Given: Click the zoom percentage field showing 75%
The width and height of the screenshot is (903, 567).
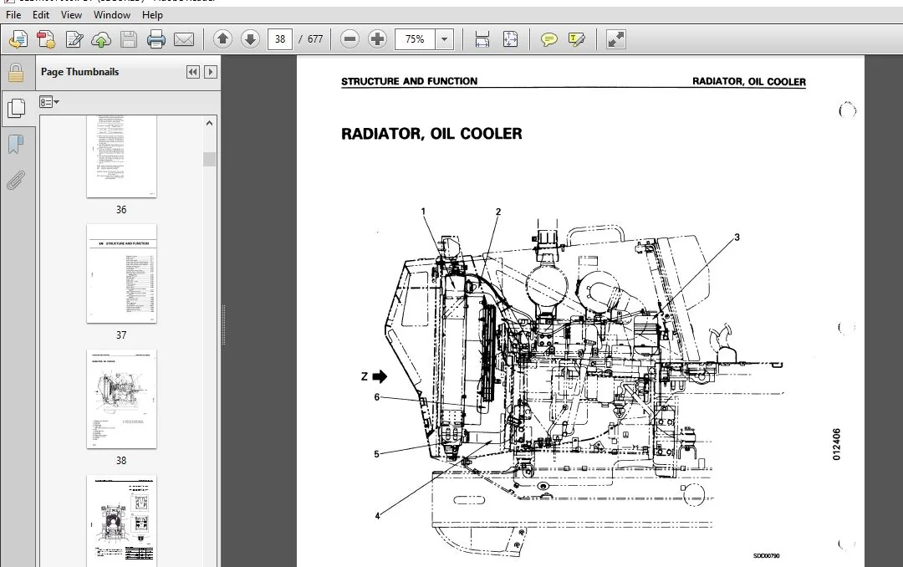Looking at the screenshot, I should coord(415,39).
